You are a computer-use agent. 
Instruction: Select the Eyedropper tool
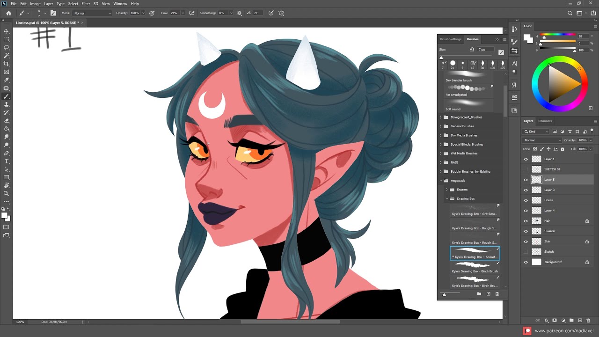pyautogui.click(x=6, y=80)
